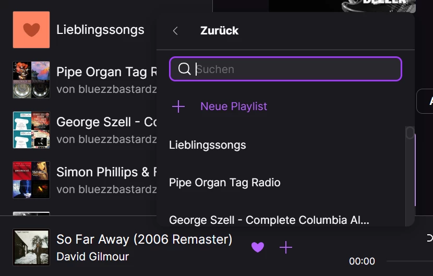This screenshot has height=276, width=433.
Task: Click the So Far Away album cover
Action: [x=31, y=247]
